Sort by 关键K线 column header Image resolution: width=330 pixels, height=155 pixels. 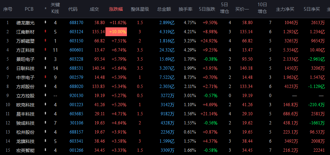(x=55, y=8)
